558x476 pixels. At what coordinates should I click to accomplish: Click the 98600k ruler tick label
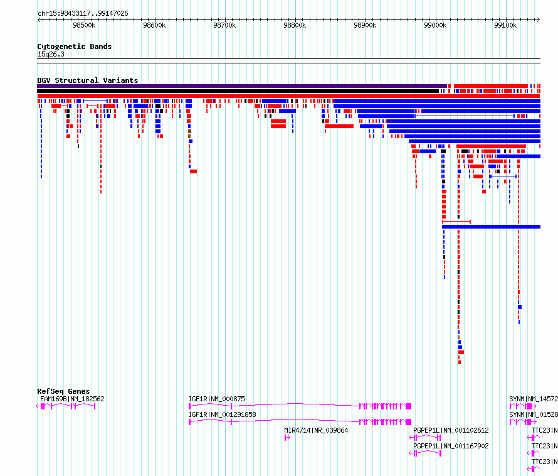click(x=154, y=25)
